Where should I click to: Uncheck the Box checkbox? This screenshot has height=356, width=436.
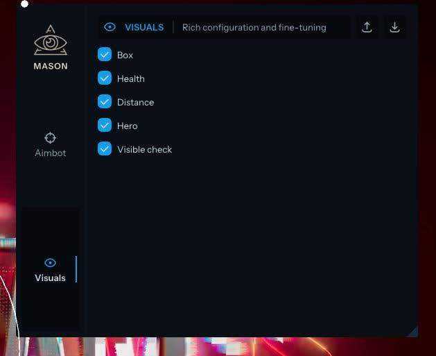coord(105,54)
